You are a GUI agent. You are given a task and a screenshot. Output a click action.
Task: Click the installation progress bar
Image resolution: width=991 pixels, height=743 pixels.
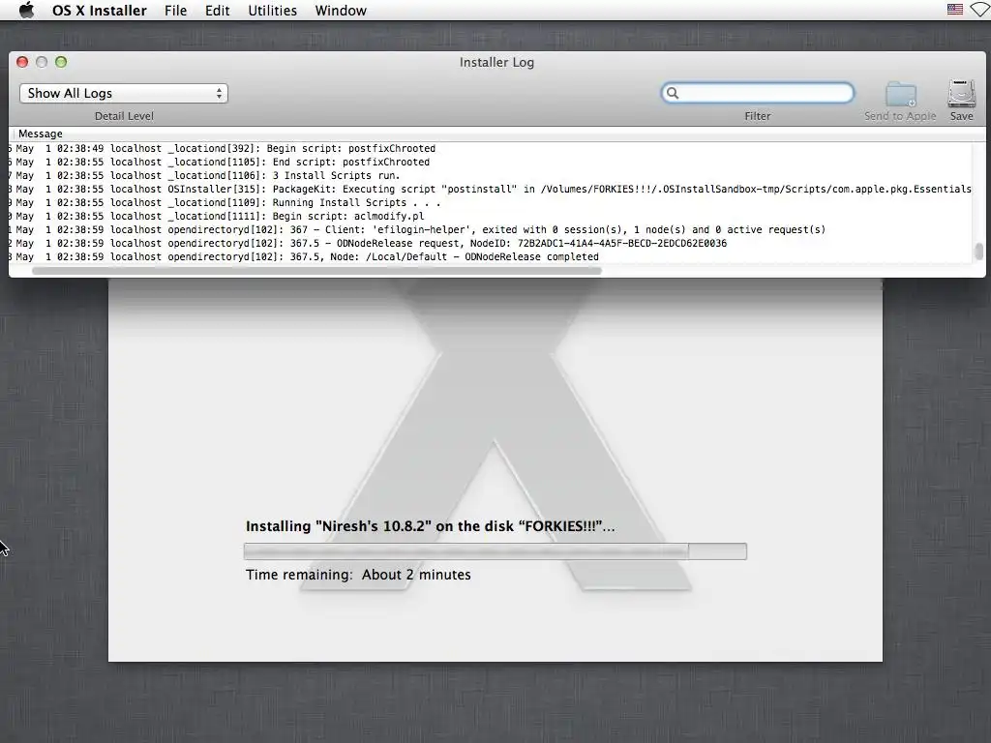coord(495,551)
